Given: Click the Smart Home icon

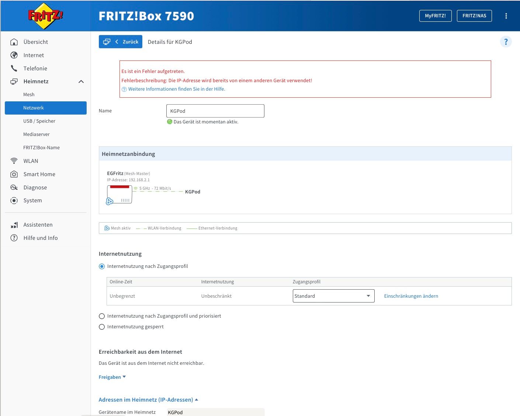Looking at the screenshot, I should (x=14, y=174).
